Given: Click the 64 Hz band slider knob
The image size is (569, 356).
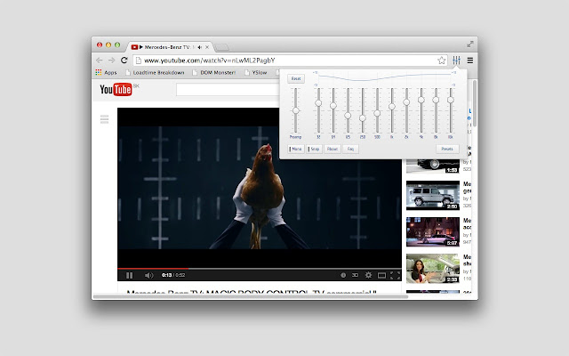Looking at the screenshot, I should (x=333, y=106).
